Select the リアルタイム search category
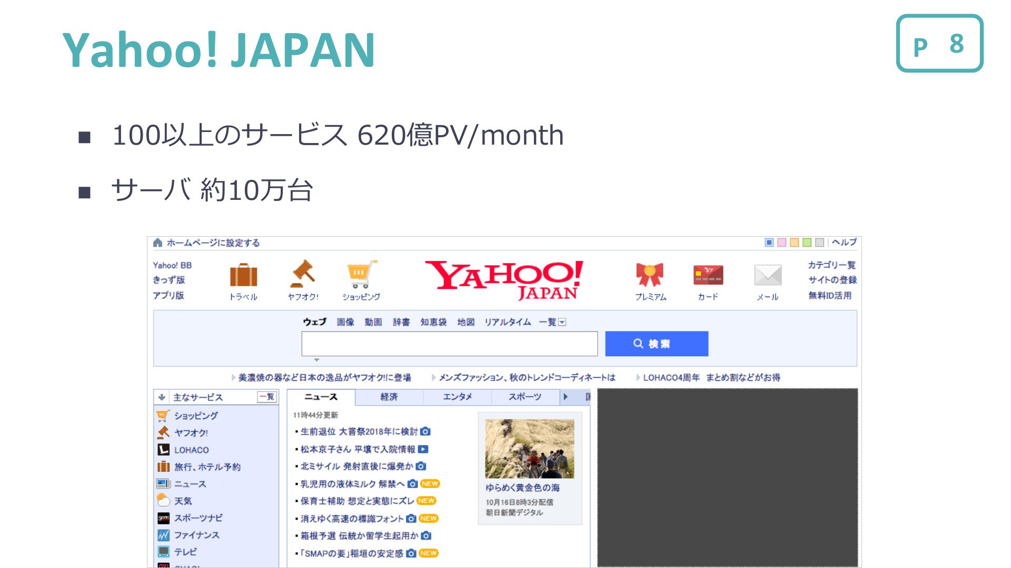This screenshot has width=1011, height=568. 508,322
